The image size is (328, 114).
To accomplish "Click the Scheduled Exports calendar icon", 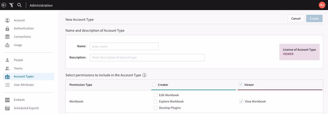I will [x=7, y=108].
